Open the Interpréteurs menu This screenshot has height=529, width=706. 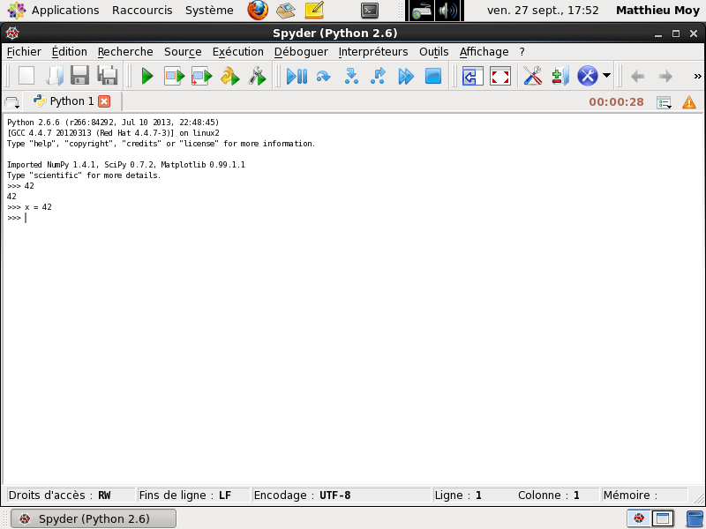tap(373, 52)
